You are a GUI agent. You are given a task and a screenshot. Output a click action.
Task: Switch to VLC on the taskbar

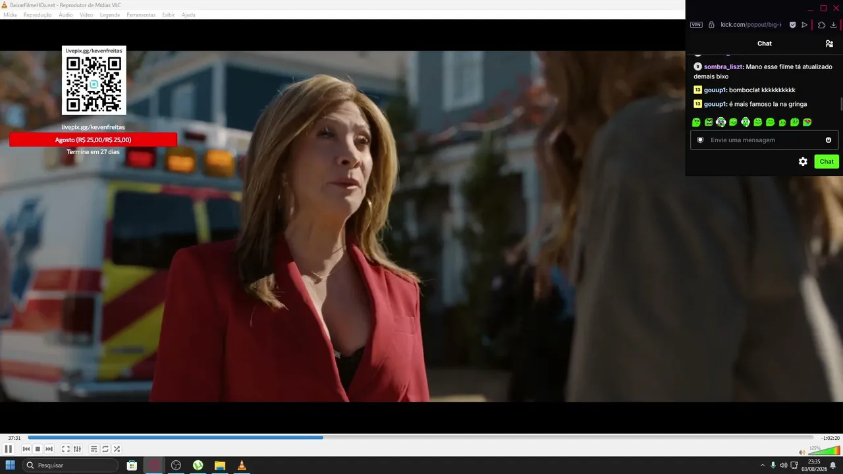[x=242, y=465]
